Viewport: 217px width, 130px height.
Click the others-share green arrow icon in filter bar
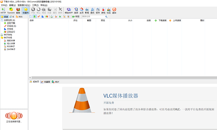[x=60, y=16]
